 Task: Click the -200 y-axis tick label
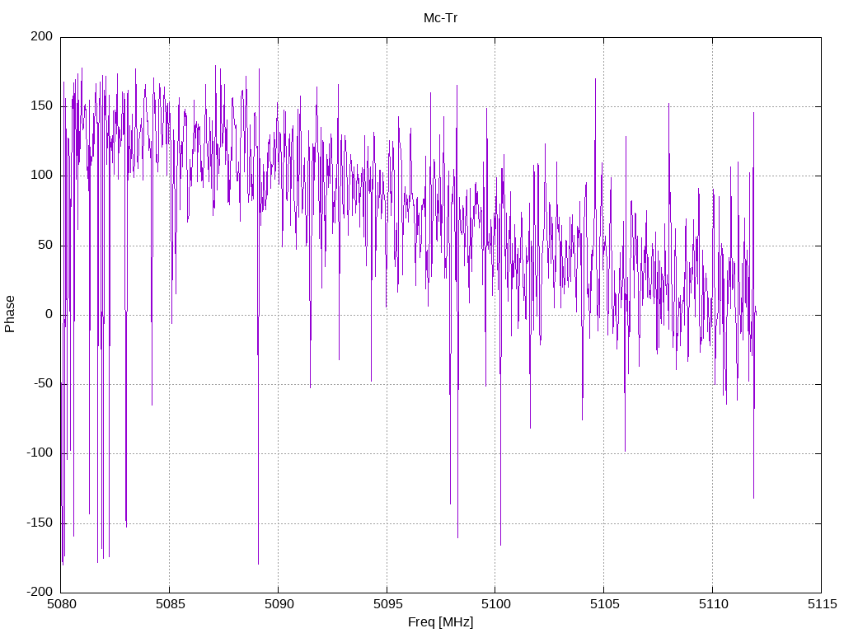point(40,592)
